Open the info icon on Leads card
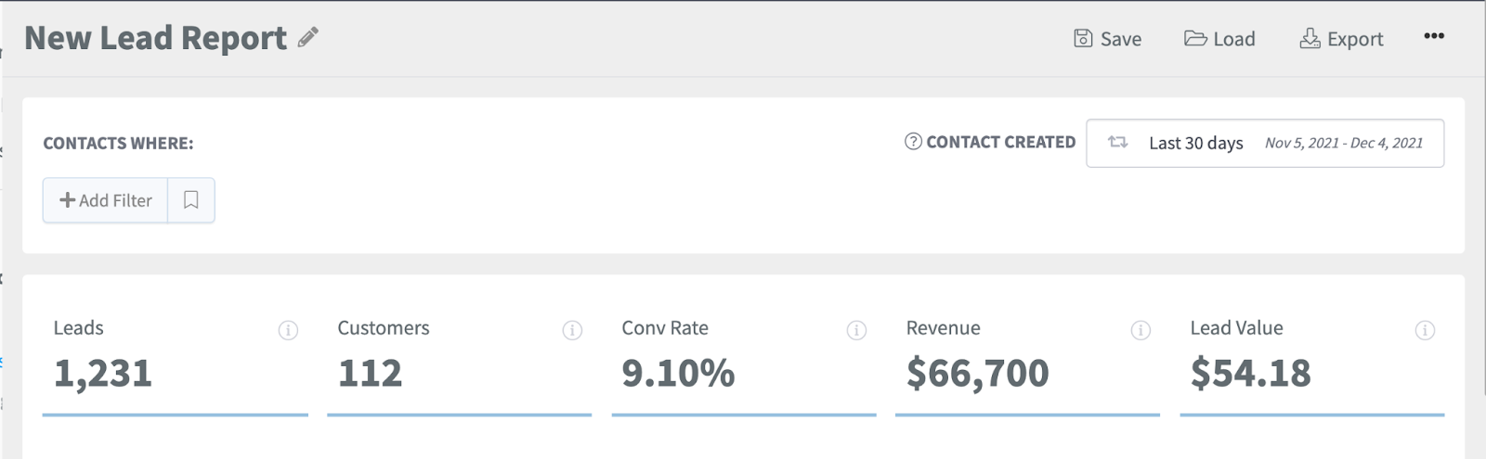This screenshot has width=1486, height=459. click(288, 330)
